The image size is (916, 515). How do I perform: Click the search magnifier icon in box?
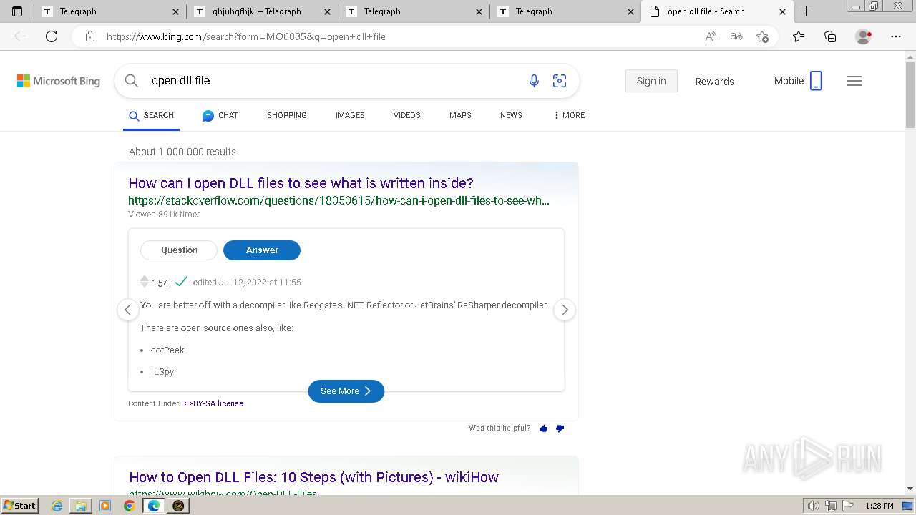(132, 81)
